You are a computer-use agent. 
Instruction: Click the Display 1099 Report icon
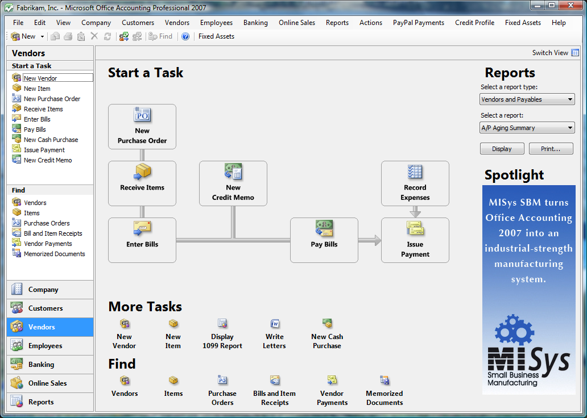[222, 323]
